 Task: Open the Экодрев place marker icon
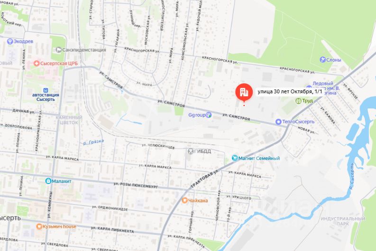pos(10,41)
